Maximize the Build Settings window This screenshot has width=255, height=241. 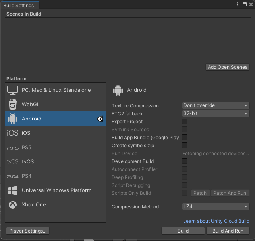244,4
